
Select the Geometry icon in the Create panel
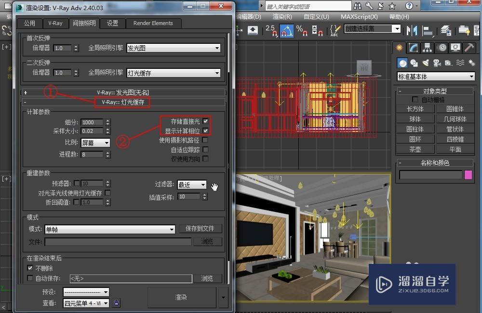pos(402,62)
